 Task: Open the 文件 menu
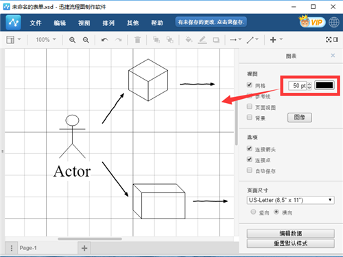[36, 23]
